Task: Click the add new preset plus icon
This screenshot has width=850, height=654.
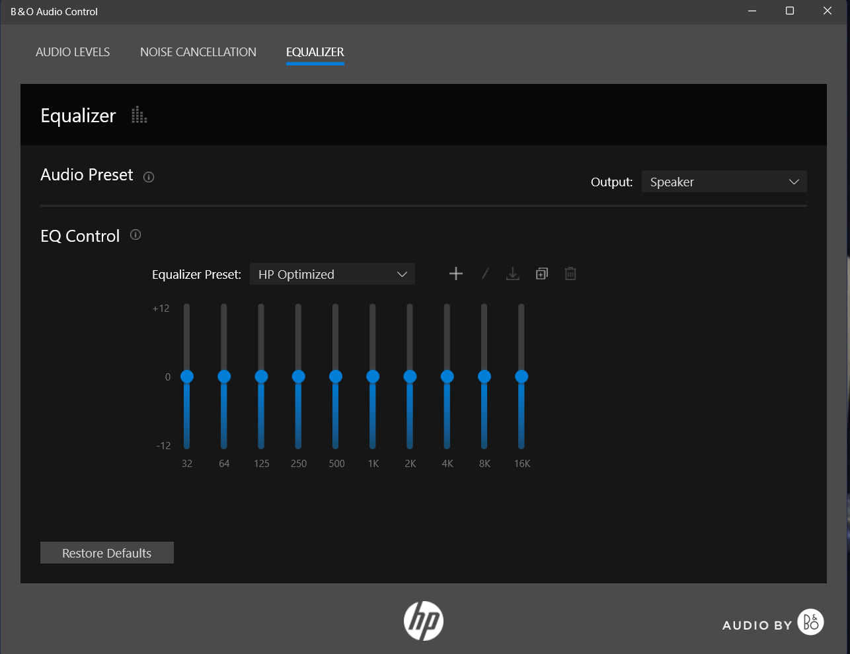Action: tap(456, 273)
